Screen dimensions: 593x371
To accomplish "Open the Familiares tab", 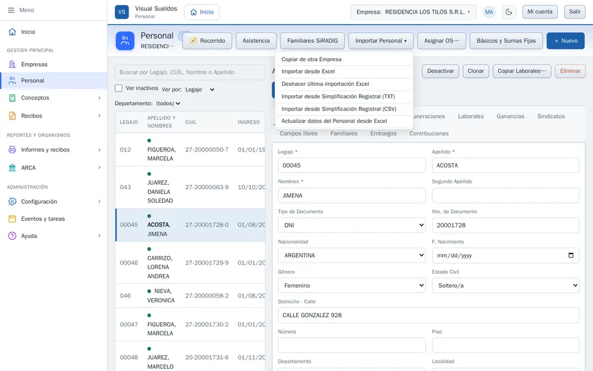I will (x=344, y=134).
